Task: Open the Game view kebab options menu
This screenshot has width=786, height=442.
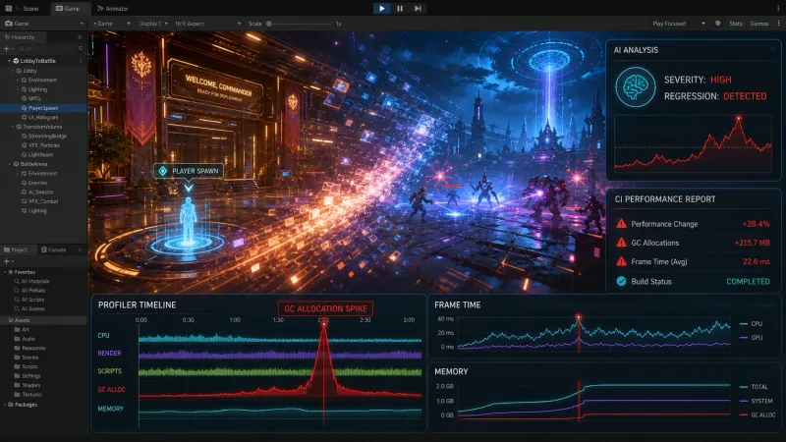Action: tap(778, 24)
